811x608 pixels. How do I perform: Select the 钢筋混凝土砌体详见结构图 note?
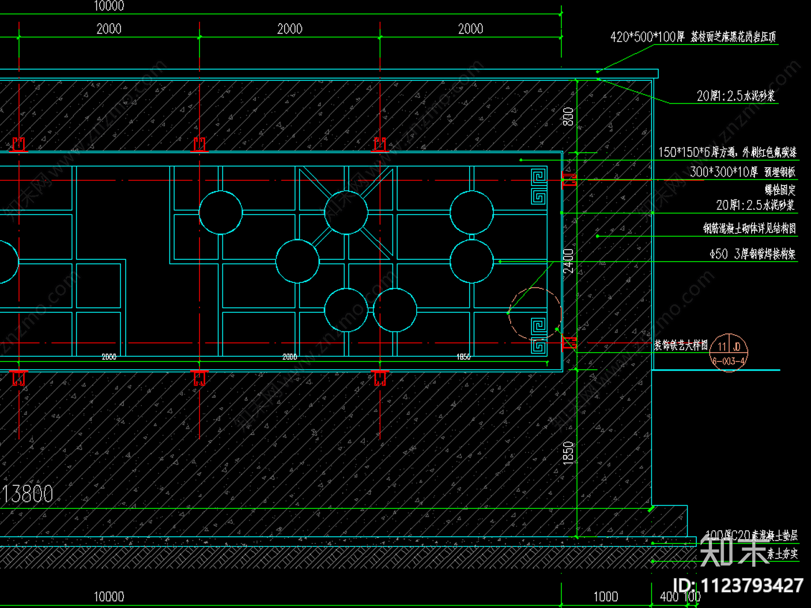coord(749,228)
